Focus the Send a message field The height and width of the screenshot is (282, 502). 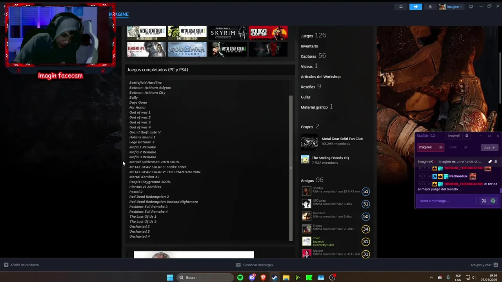[447, 201]
